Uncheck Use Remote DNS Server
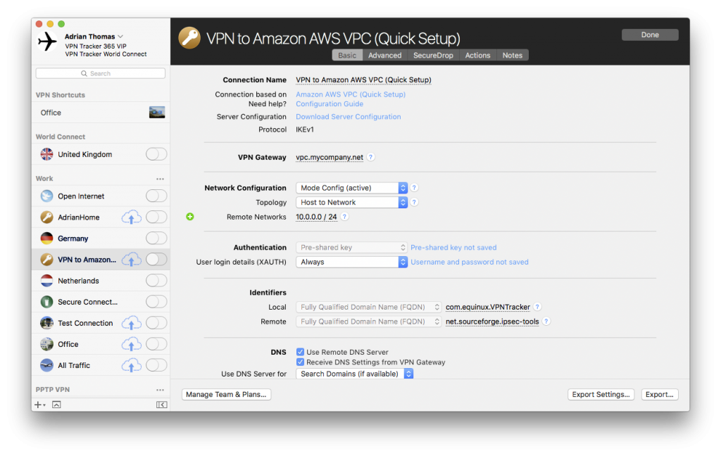721x456 pixels. (x=301, y=352)
